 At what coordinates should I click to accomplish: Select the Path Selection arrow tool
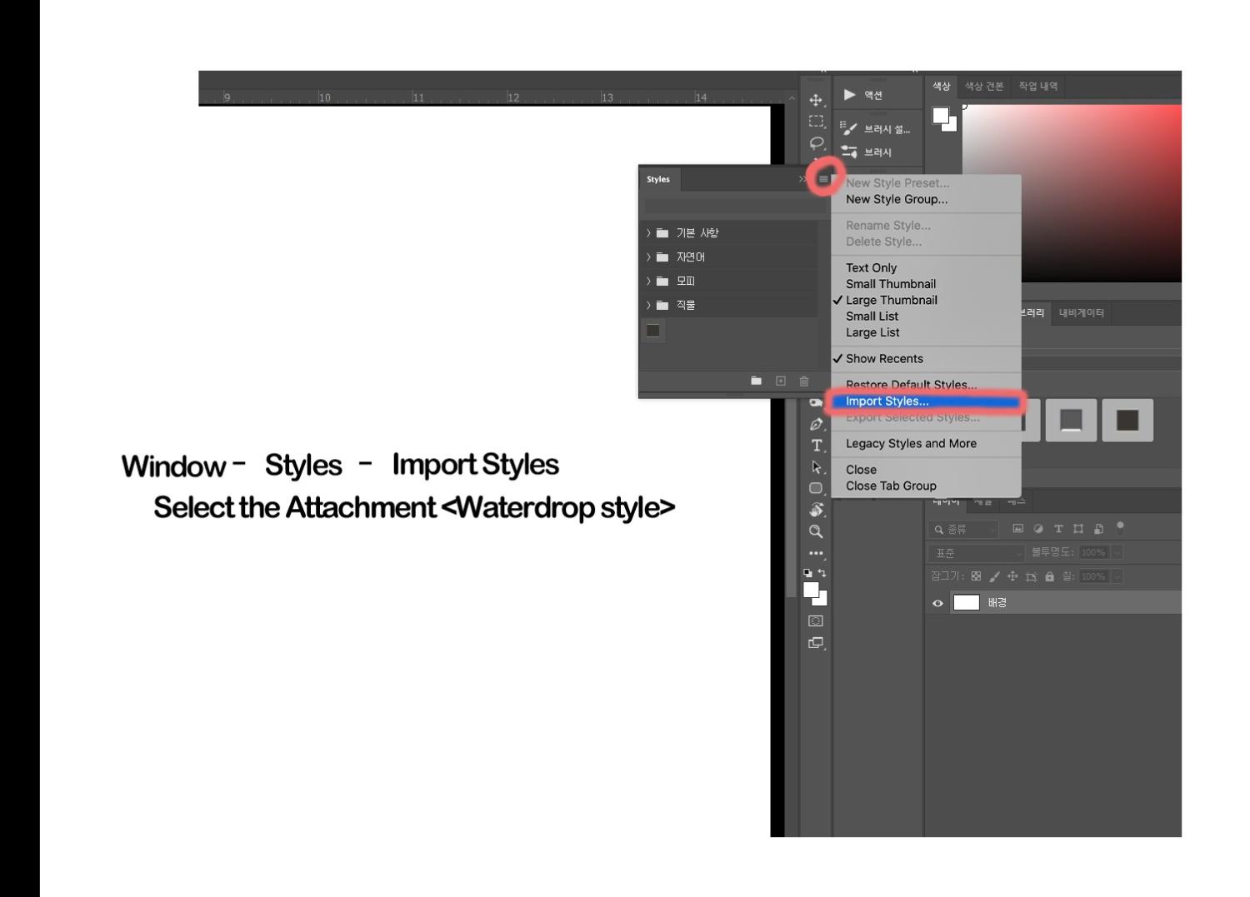click(817, 467)
